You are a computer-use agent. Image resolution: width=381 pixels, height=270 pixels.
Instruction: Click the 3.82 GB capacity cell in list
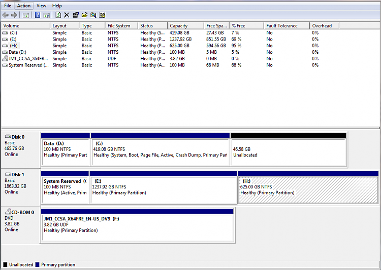pos(177,59)
